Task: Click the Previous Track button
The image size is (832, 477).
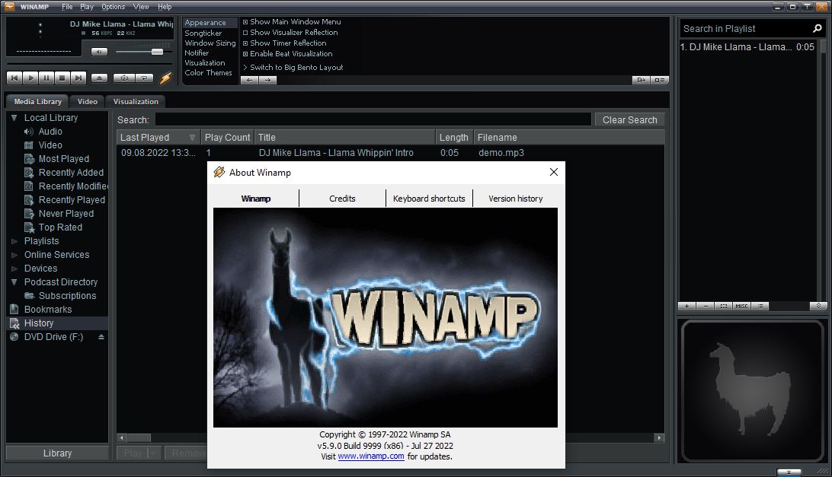Action: pos(14,78)
